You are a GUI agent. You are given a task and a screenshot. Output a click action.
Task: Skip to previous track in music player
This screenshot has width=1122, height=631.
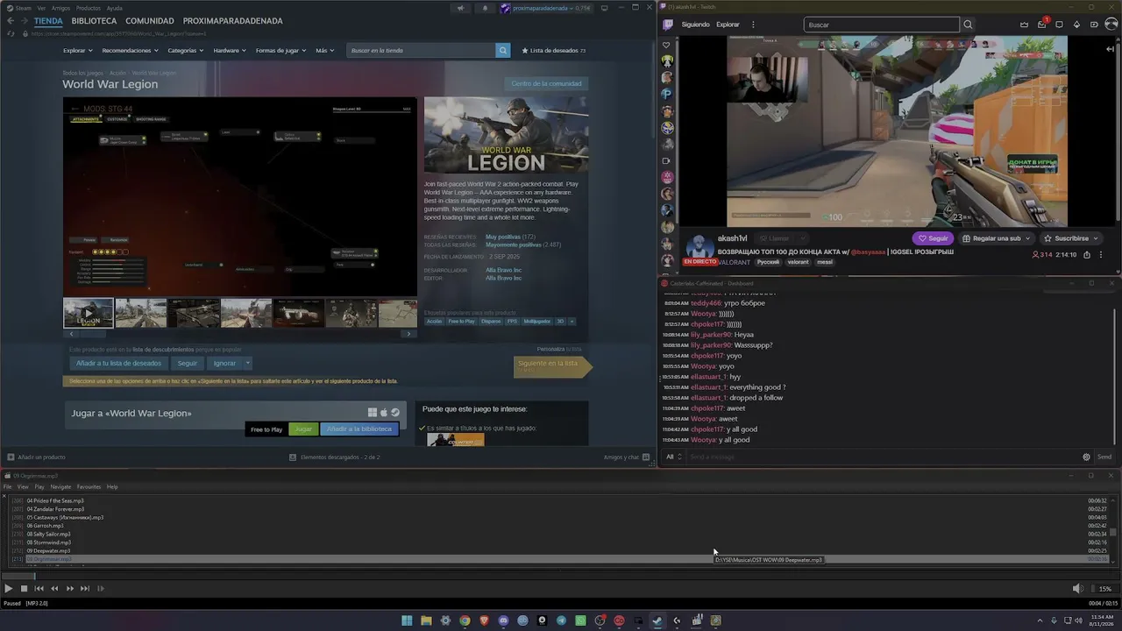click(39, 588)
